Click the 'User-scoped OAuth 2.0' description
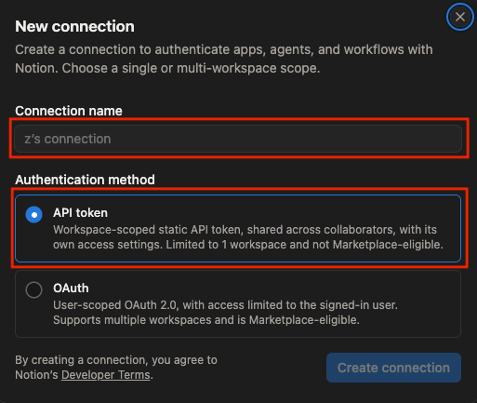The width and height of the screenshot is (477, 403). pos(225,313)
